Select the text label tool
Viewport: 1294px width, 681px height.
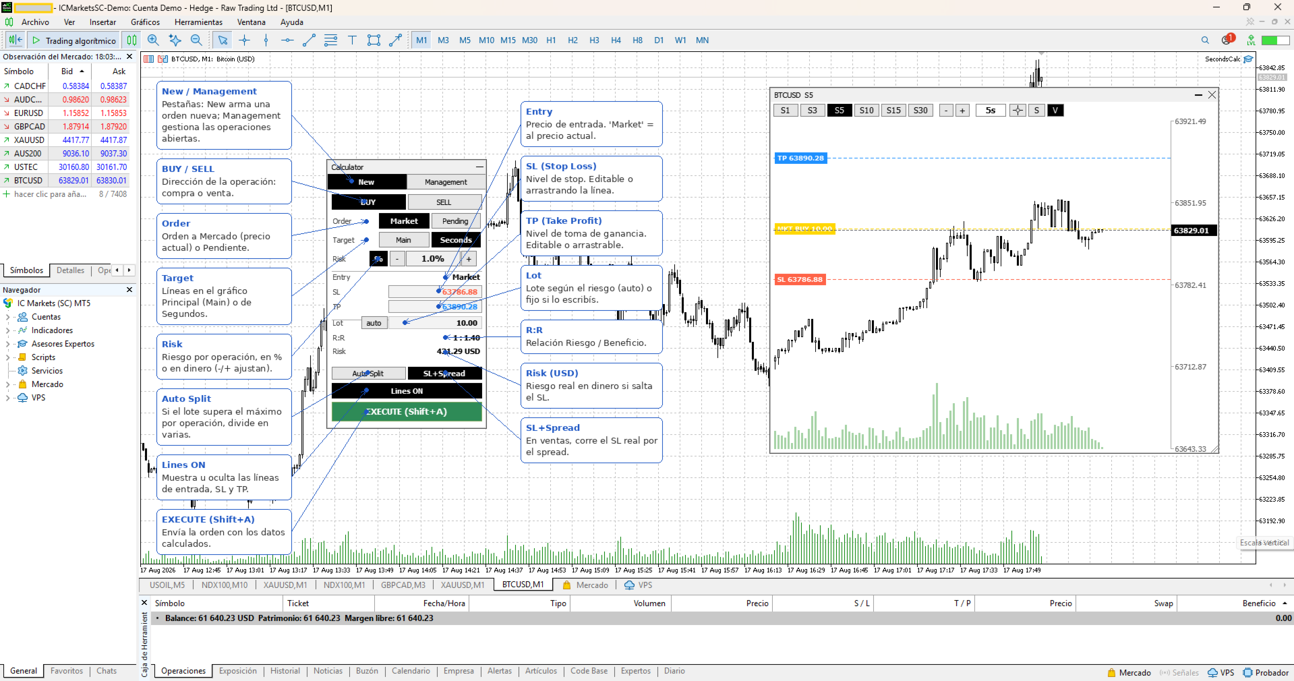pyautogui.click(x=352, y=40)
